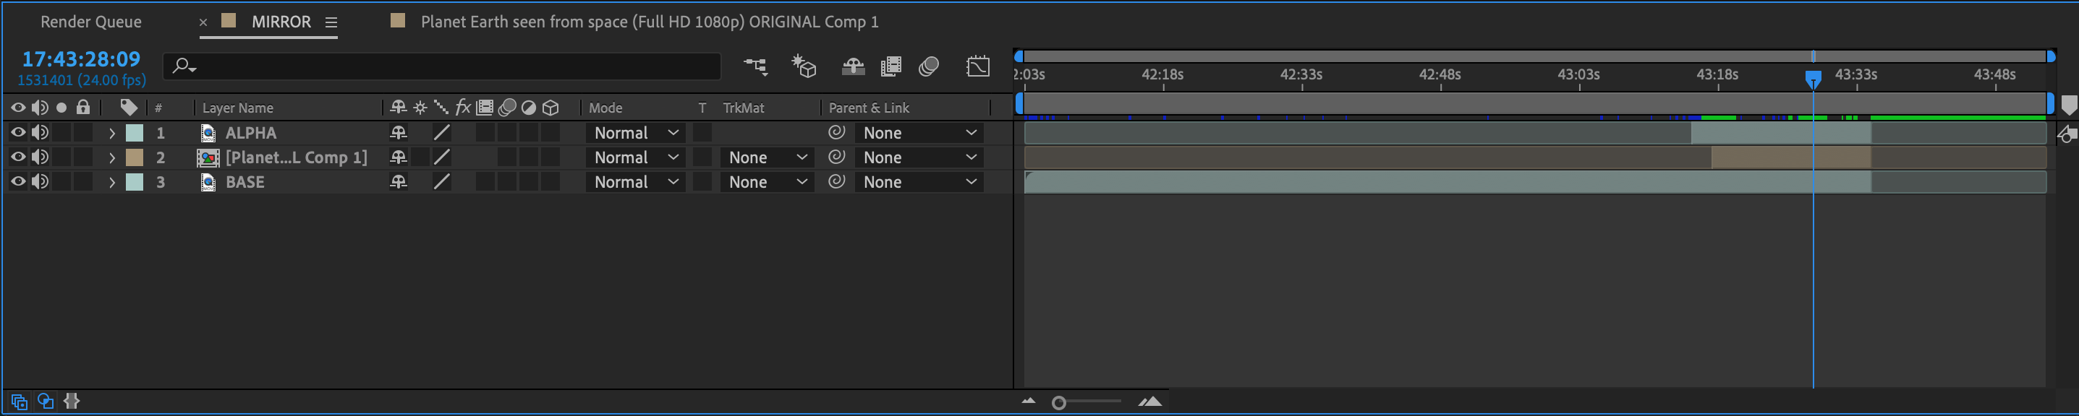2079x416 pixels.
Task: Click inside the layer search field
Action: (x=441, y=66)
